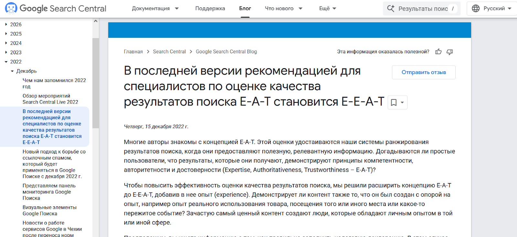Click 'Эта информация оказалась полезной?' text
This screenshot has height=237, width=517.
point(383,52)
